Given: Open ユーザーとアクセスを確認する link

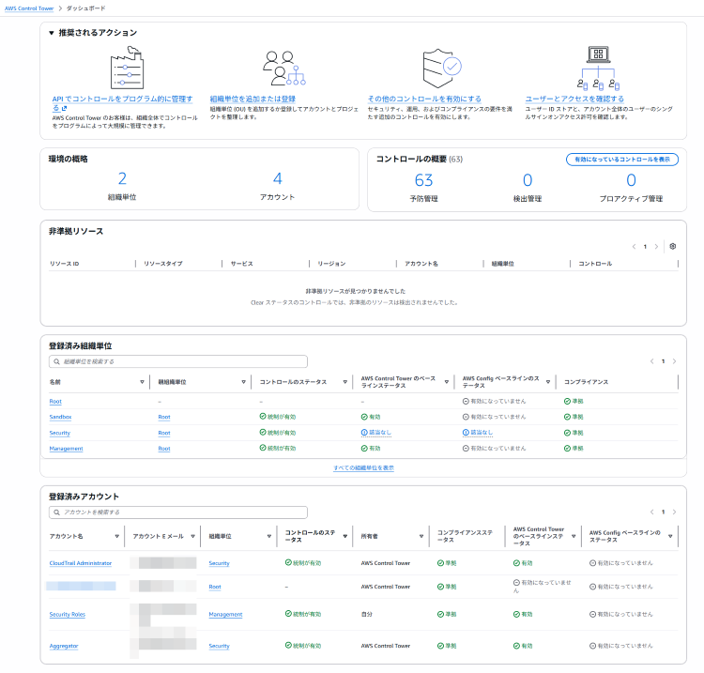Looking at the screenshot, I should [x=574, y=99].
